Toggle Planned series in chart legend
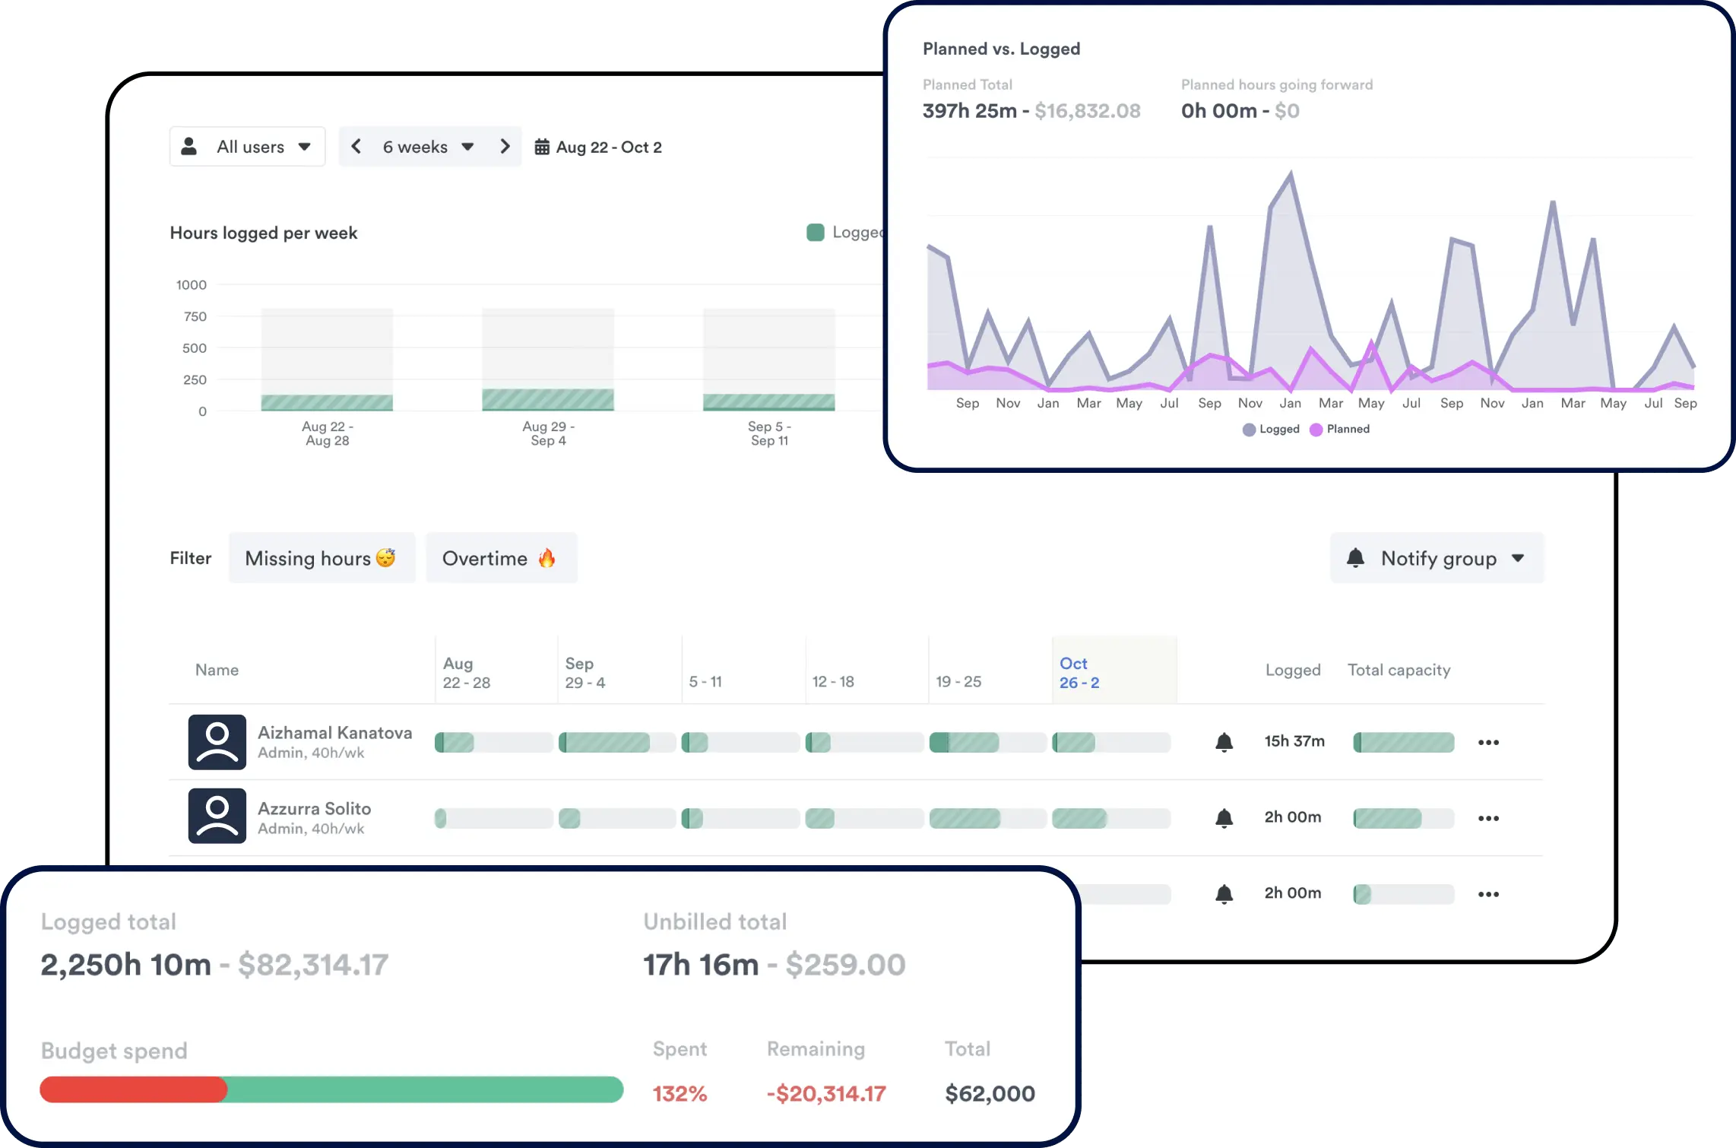The height and width of the screenshot is (1148, 1736). pyautogui.click(x=1340, y=429)
